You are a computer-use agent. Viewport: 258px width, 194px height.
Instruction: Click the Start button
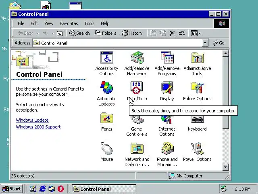click(12, 189)
